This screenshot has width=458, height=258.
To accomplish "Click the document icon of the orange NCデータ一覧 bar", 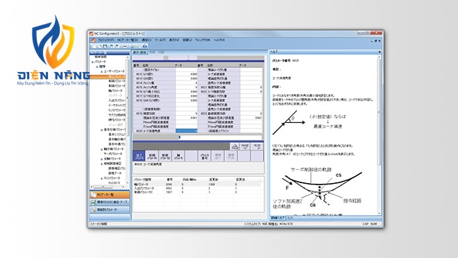I will point(94,195).
